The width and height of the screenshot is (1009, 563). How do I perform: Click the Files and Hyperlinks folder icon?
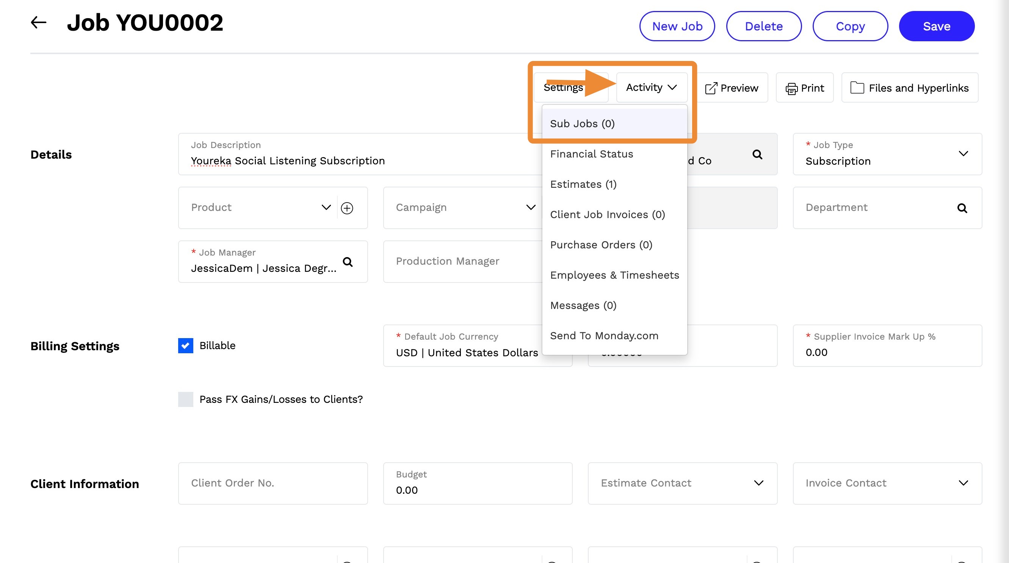coord(857,87)
